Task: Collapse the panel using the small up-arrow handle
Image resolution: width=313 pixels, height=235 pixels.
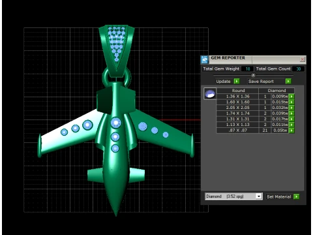Action: 253,75
